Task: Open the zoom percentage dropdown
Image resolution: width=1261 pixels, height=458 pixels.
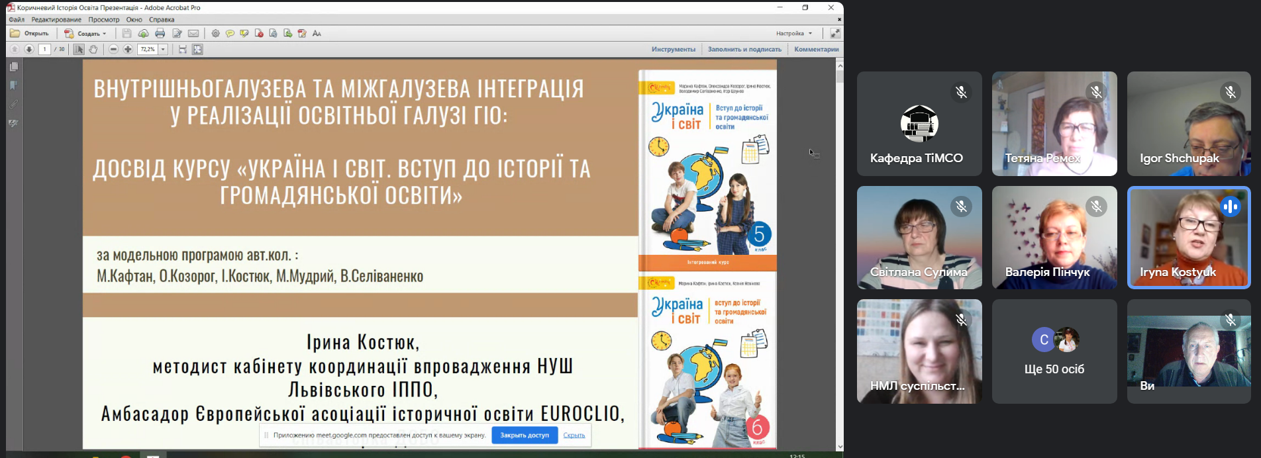Action: pyautogui.click(x=163, y=49)
